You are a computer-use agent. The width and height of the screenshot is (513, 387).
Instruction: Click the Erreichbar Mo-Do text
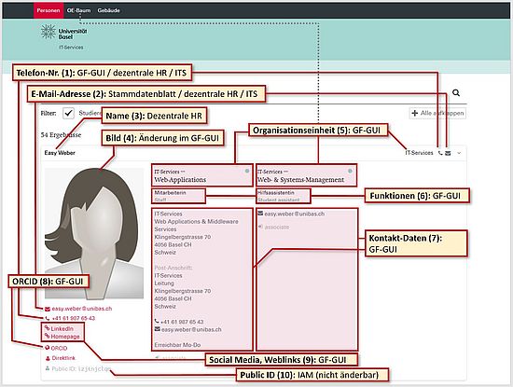(x=177, y=345)
